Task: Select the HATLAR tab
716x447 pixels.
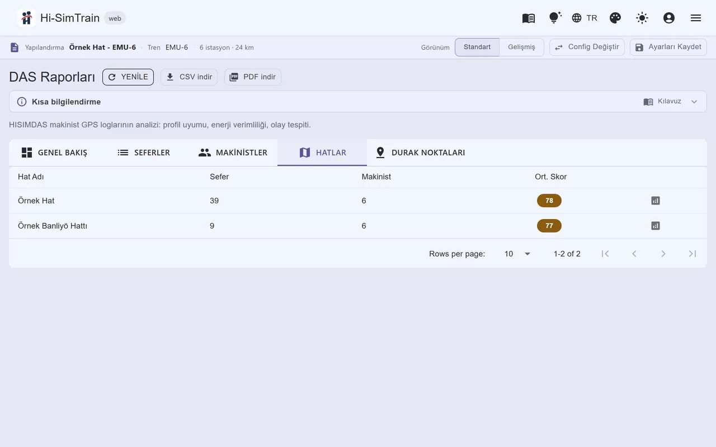Action: pos(322,153)
